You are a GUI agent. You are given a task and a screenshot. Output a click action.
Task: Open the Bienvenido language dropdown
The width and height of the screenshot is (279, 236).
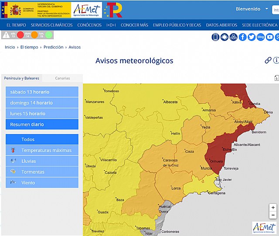252,9
